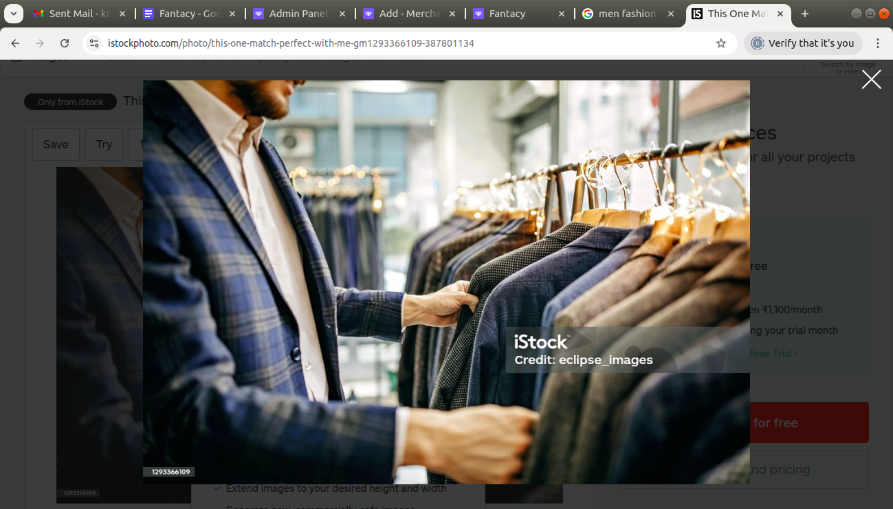
Task: Open the Free Trial link
Action: [x=773, y=354]
